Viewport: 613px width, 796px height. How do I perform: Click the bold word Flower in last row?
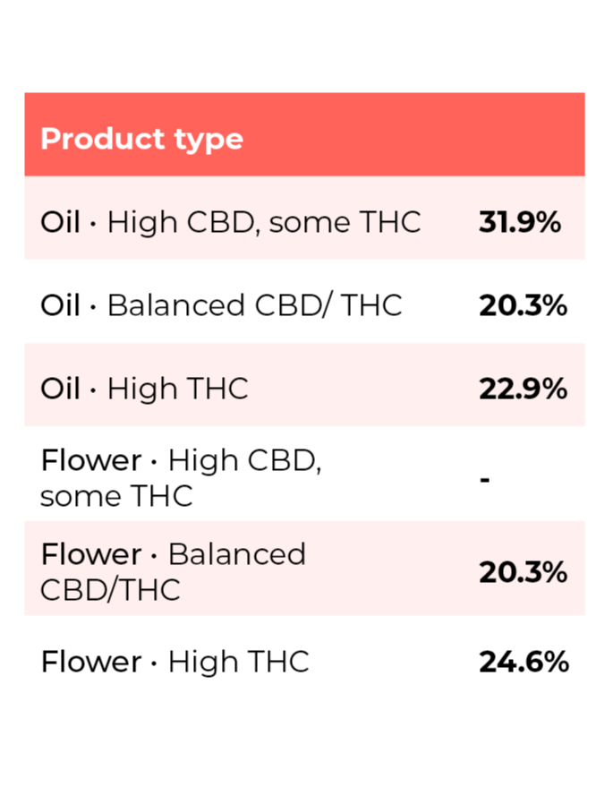91,662
